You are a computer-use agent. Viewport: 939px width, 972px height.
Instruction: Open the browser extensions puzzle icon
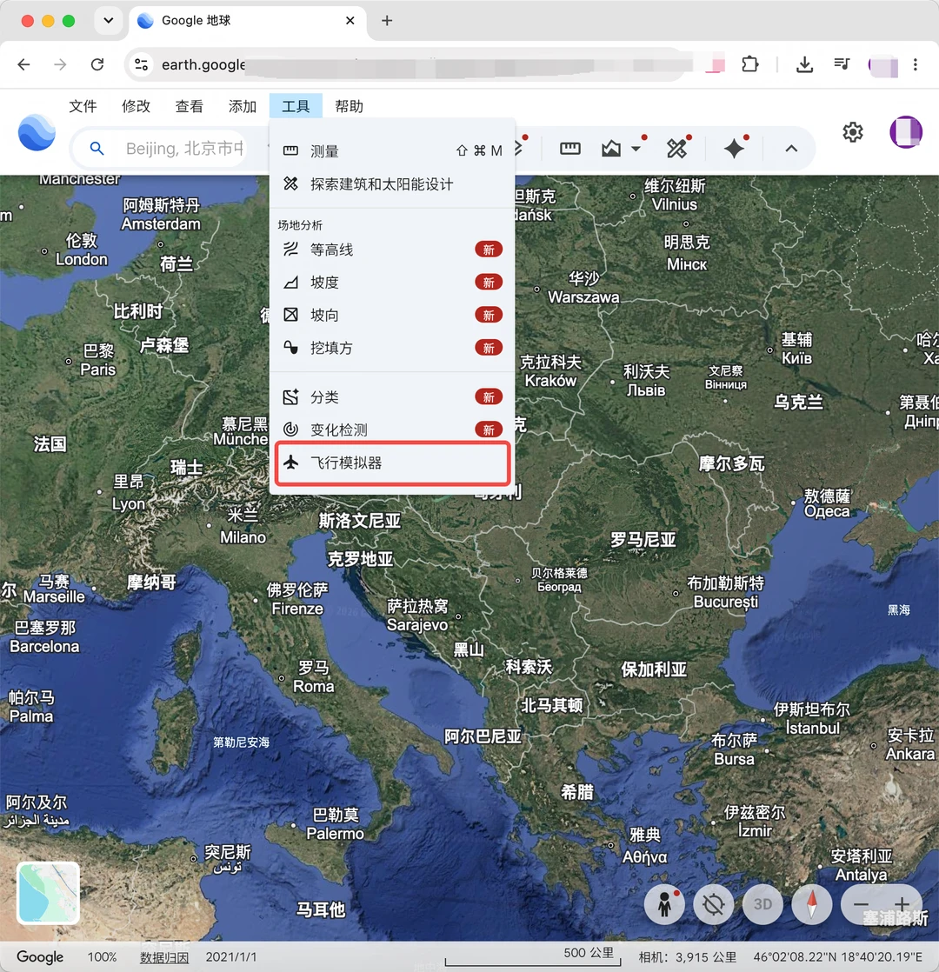(750, 63)
